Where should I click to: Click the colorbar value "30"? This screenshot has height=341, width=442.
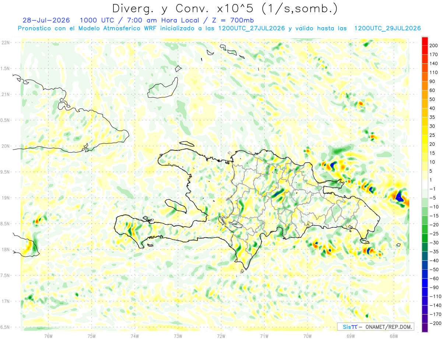[x=432, y=126]
